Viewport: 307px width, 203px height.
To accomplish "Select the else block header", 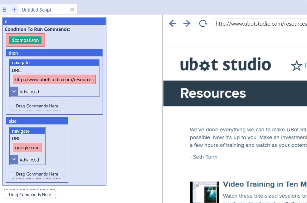I will (37, 121).
